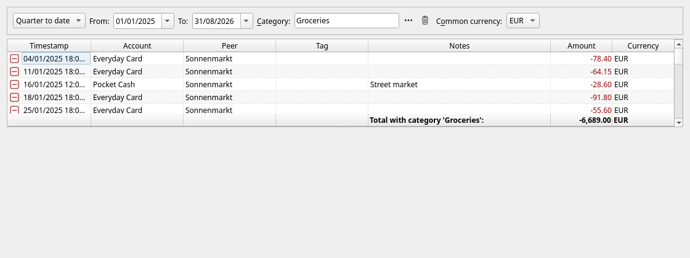Click the -91.80 amount cell
Viewport: 690px width, 258px height.
[582, 97]
